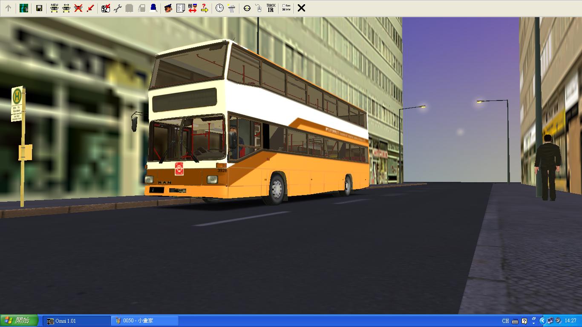582x327 pixels.
Task: Open the Windows Start button
Action: point(20,321)
